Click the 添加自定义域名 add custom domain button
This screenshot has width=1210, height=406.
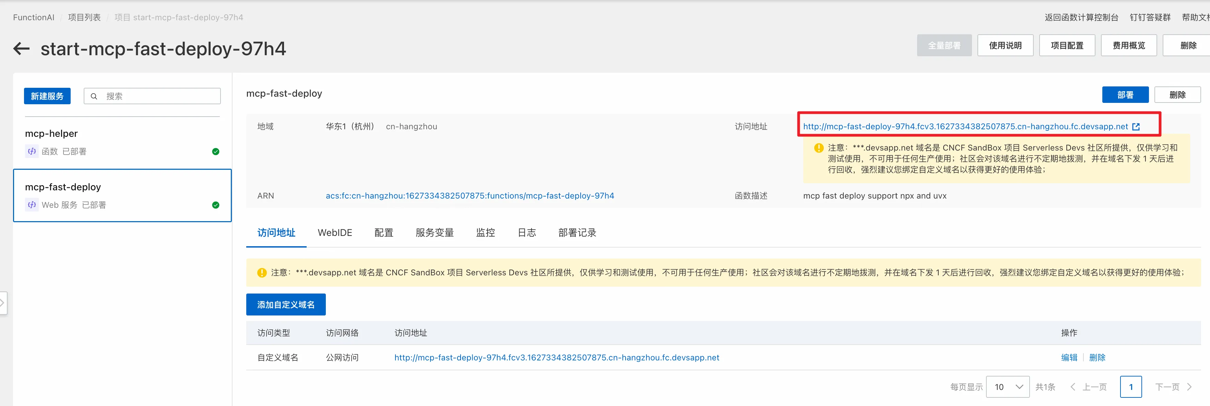coord(286,304)
